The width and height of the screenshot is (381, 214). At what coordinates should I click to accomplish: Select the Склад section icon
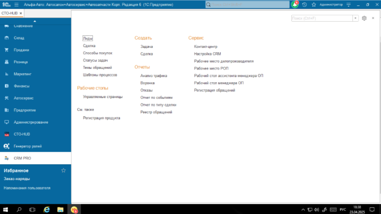click(x=7, y=38)
